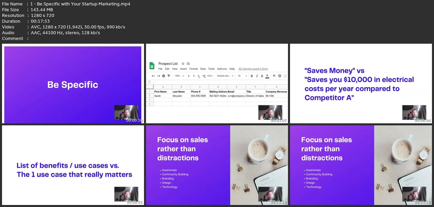The width and height of the screenshot is (434, 207).
Task: Open the 100% zoom dropdown
Action: pos(179,76)
